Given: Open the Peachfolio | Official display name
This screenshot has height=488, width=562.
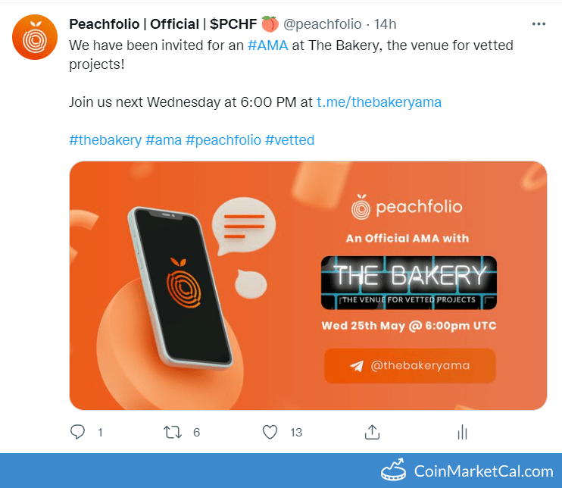Looking at the screenshot, I should click(161, 25).
